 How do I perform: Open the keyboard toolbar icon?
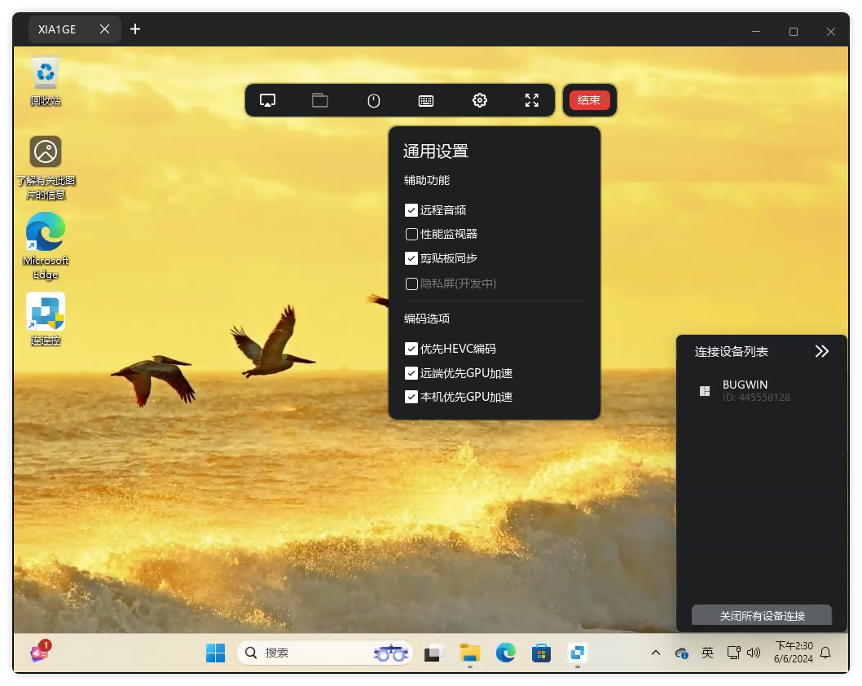(426, 100)
